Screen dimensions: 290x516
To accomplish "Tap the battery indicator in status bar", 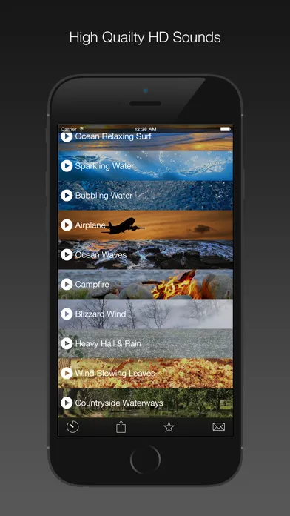I will 226,129.
